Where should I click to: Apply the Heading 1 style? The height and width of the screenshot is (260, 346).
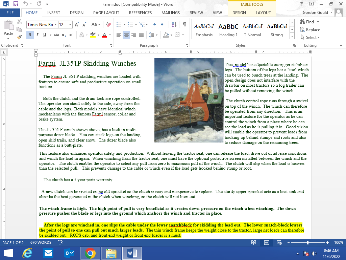pos(228,30)
